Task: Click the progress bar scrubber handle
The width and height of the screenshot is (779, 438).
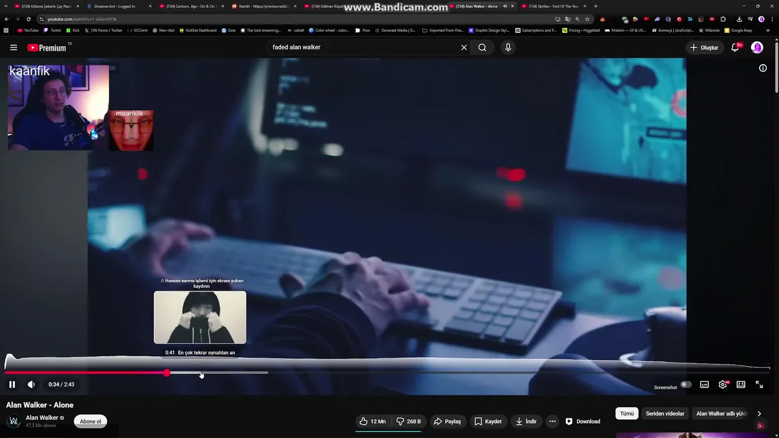Action: coord(167,372)
